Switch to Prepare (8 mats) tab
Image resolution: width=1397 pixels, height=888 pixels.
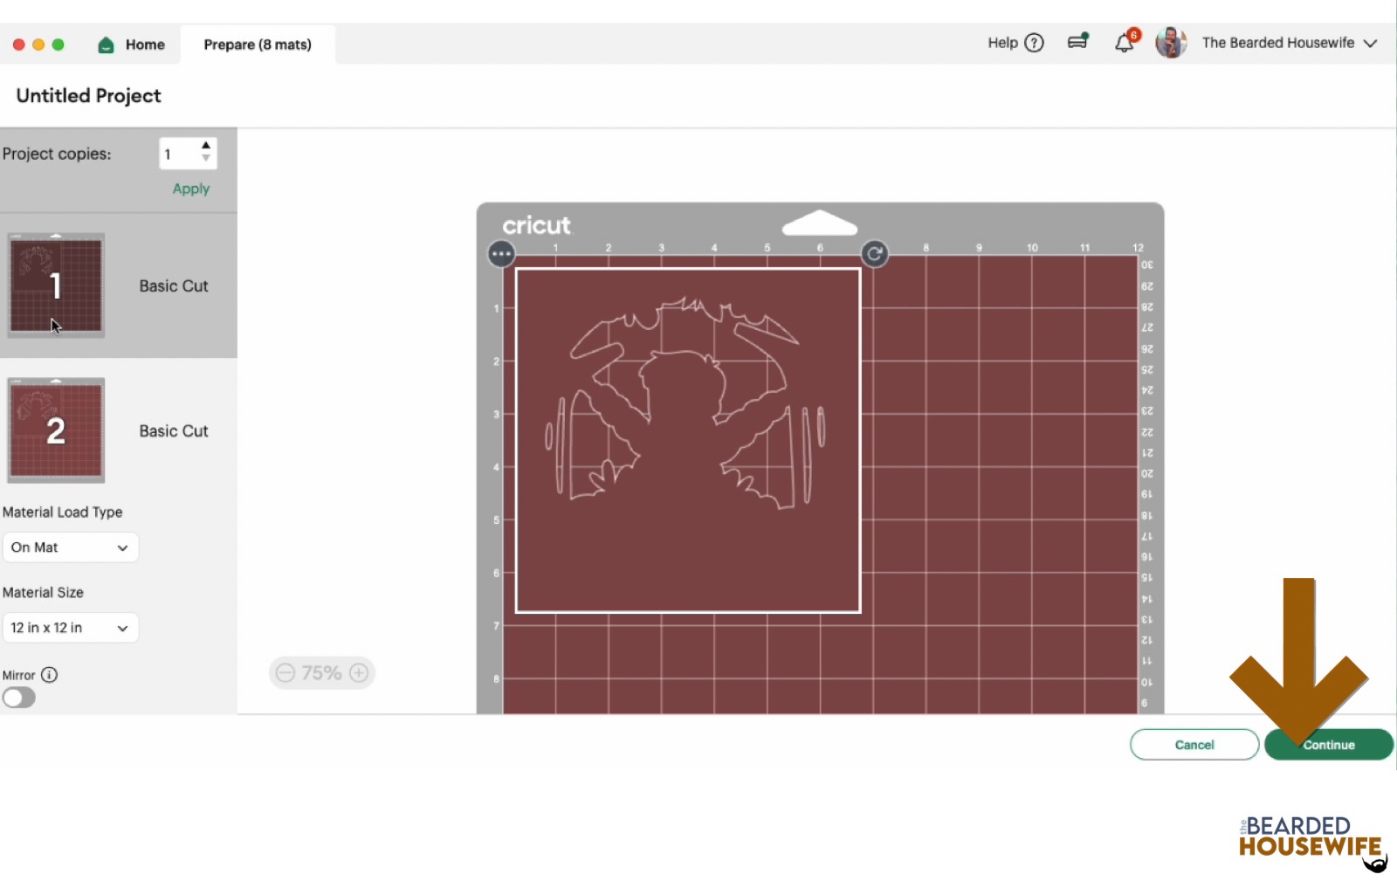click(258, 45)
